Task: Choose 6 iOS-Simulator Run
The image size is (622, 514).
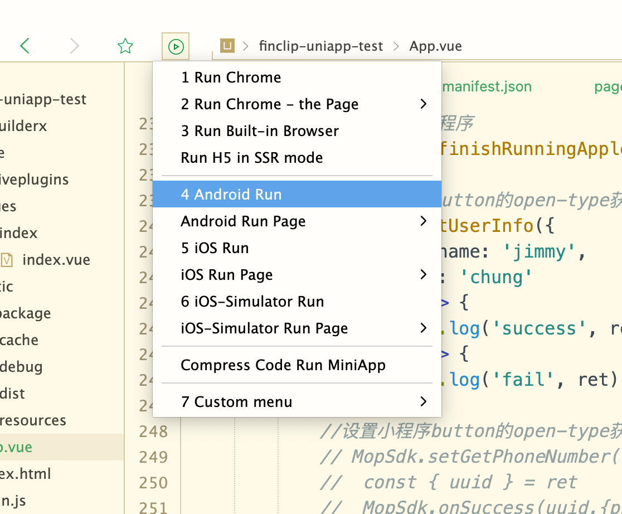Action: pyautogui.click(x=252, y=302)
